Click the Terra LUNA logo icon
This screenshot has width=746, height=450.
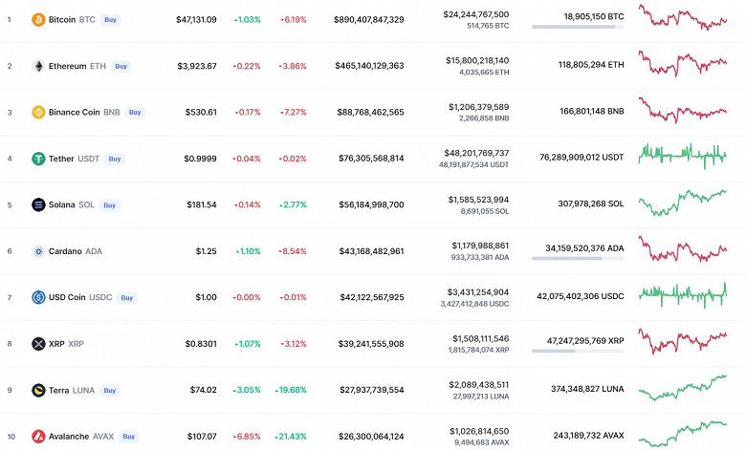[x=38, y=390]
